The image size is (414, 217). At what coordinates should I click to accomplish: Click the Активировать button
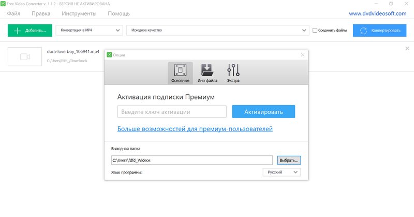(263, 111)
